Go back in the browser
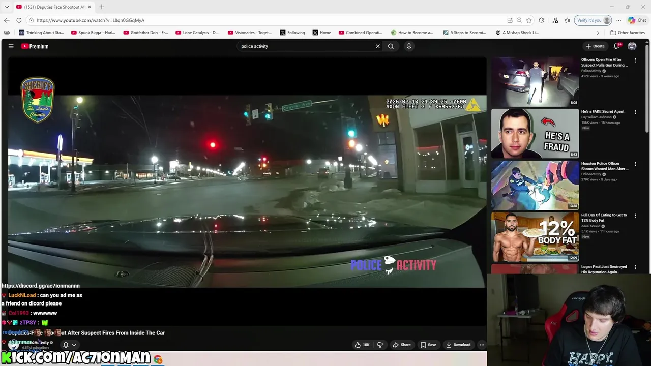Image resolution: width=651 pixels, height=366 pixels. click(x=7, y=20)
